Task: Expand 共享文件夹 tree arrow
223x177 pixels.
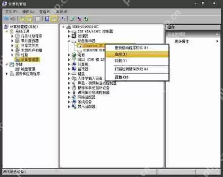Action: (12, 45)
